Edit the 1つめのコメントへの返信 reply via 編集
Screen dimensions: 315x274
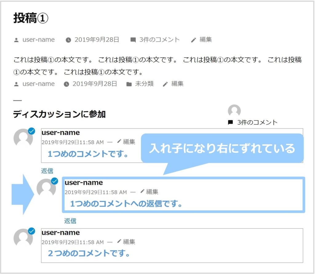tap(152, 192)
